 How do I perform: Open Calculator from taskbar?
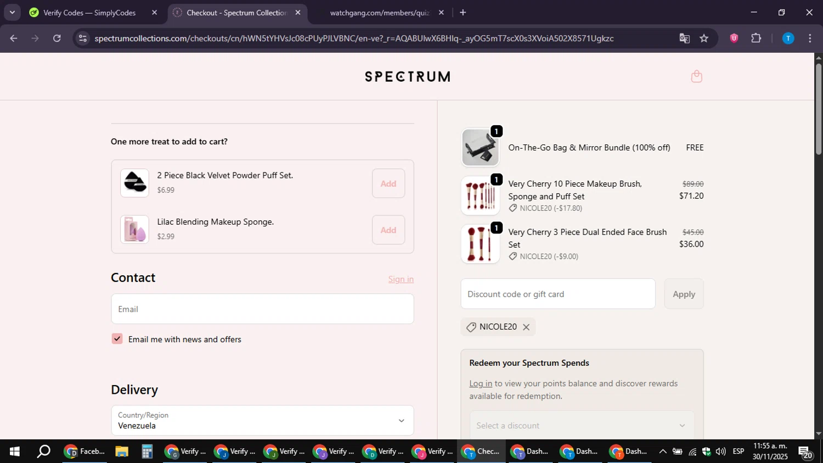pos(146,451)
